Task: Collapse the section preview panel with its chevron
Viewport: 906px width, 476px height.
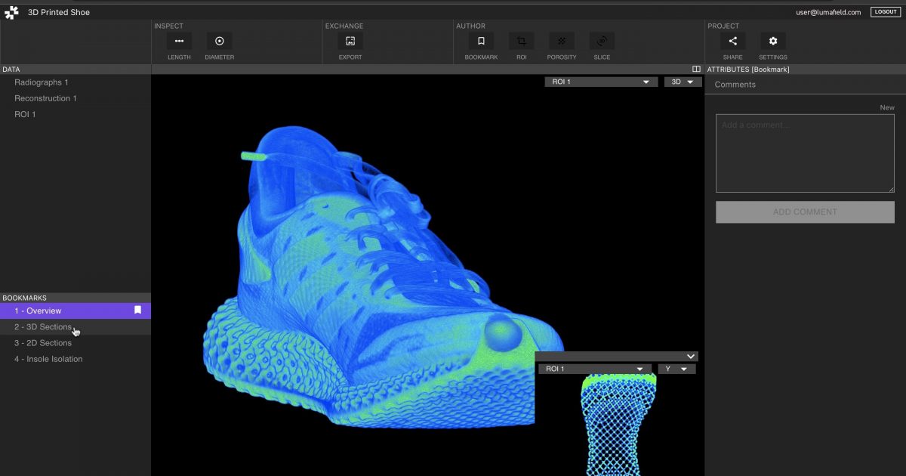Action: pyautogui.click(x=690, y=356)
